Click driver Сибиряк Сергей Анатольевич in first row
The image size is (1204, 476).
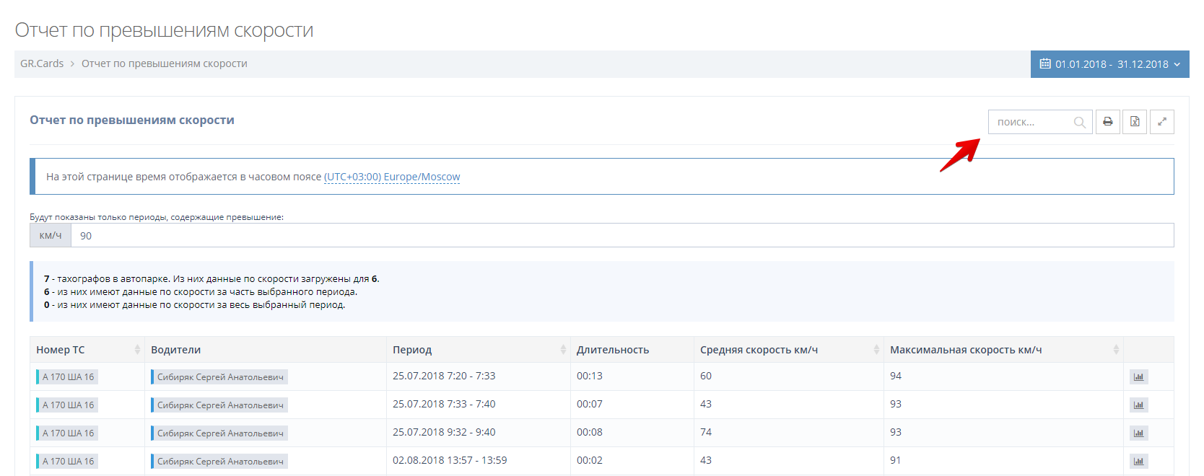coord(220,377)
